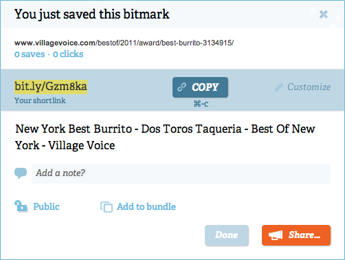
Task: View the 0 clicks stats
Action: click(68, 54)
